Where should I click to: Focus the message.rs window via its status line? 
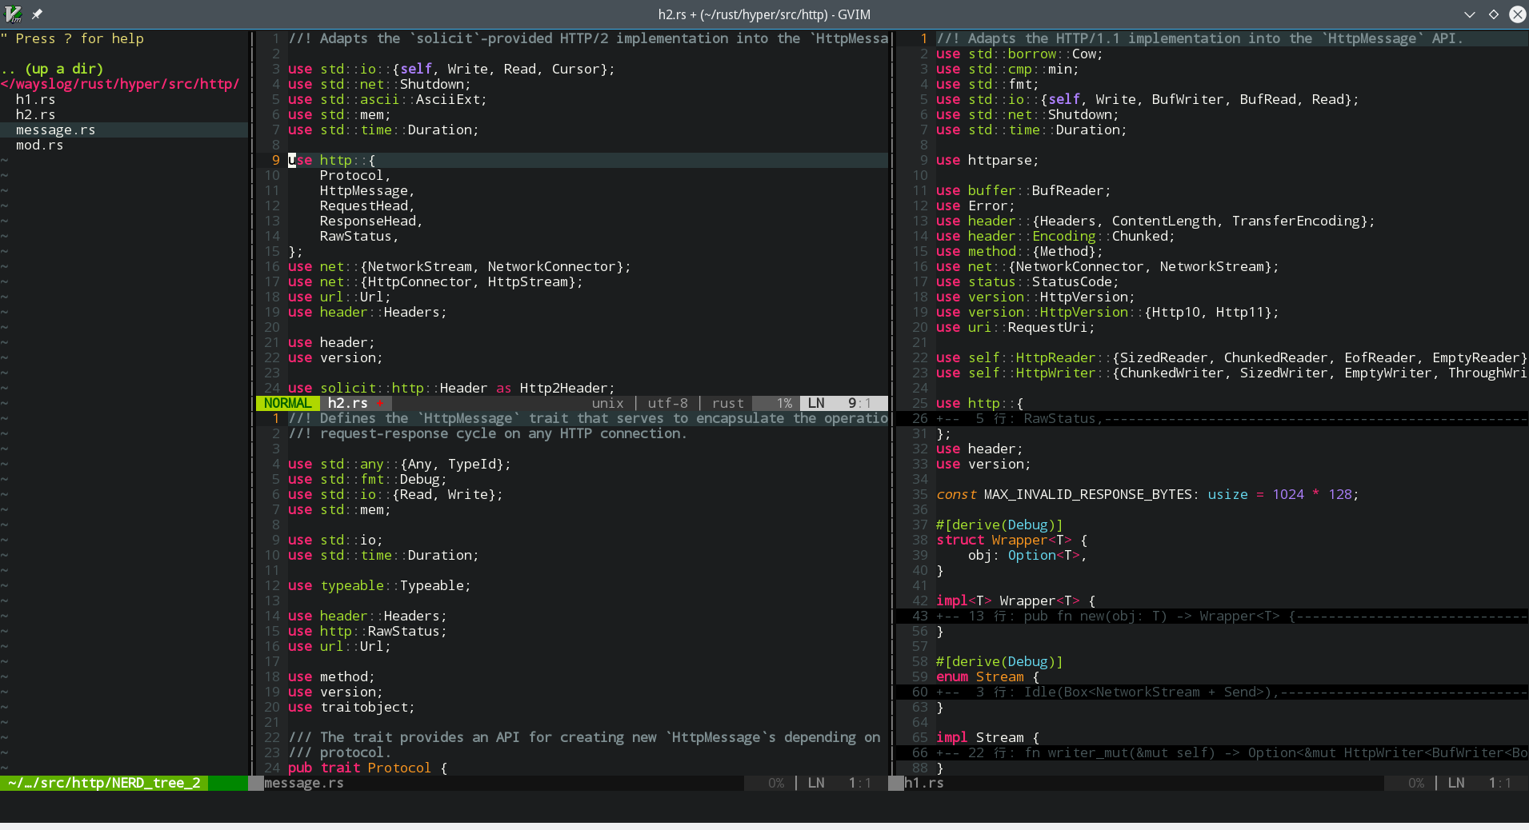[304, 784]
